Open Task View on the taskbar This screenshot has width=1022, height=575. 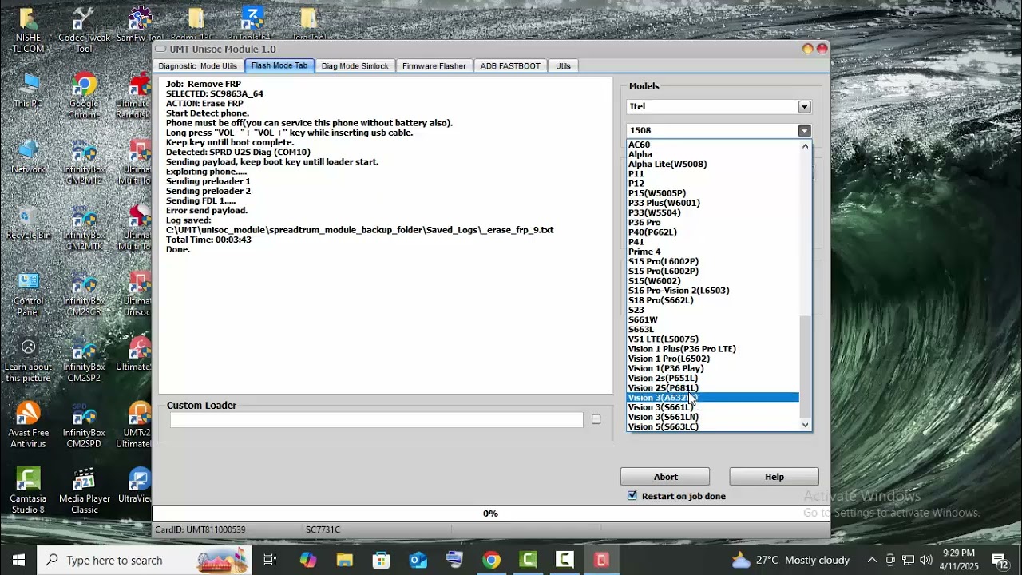point(270,560)
